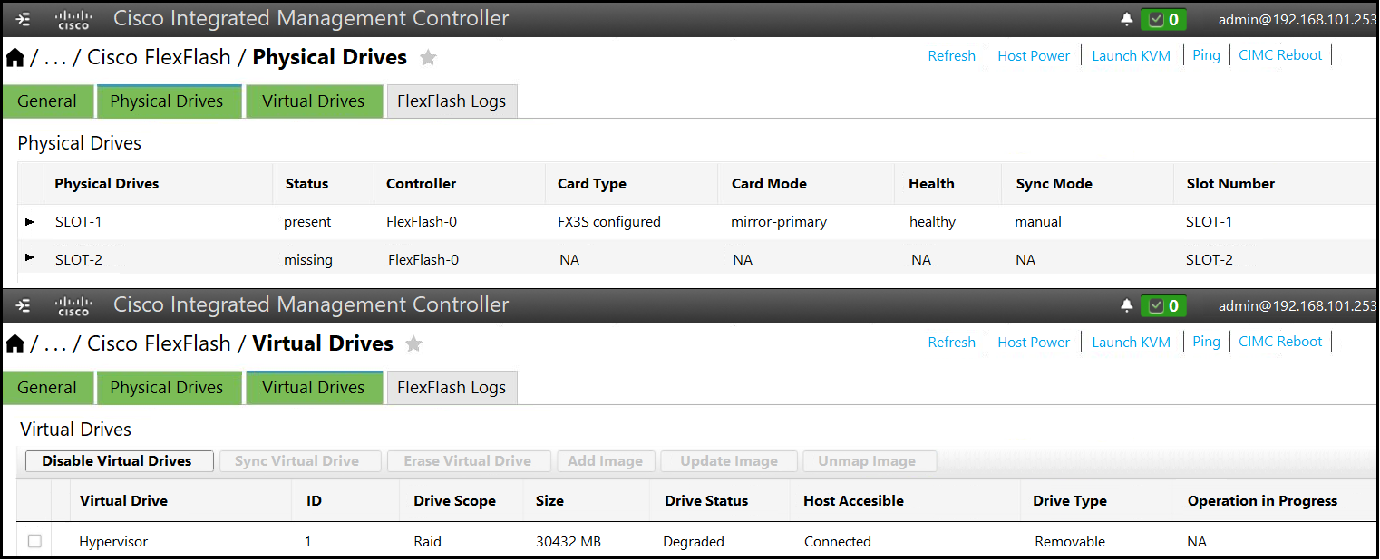Sort by Card Mode column header
Screen dimensions: 1380x560
point(769,184)
